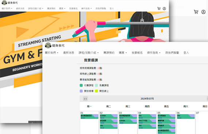The height and width of the screenshot is (134, 208).
Task: Click the 付費課程 green legend swatch
Action: click(81, 85)
